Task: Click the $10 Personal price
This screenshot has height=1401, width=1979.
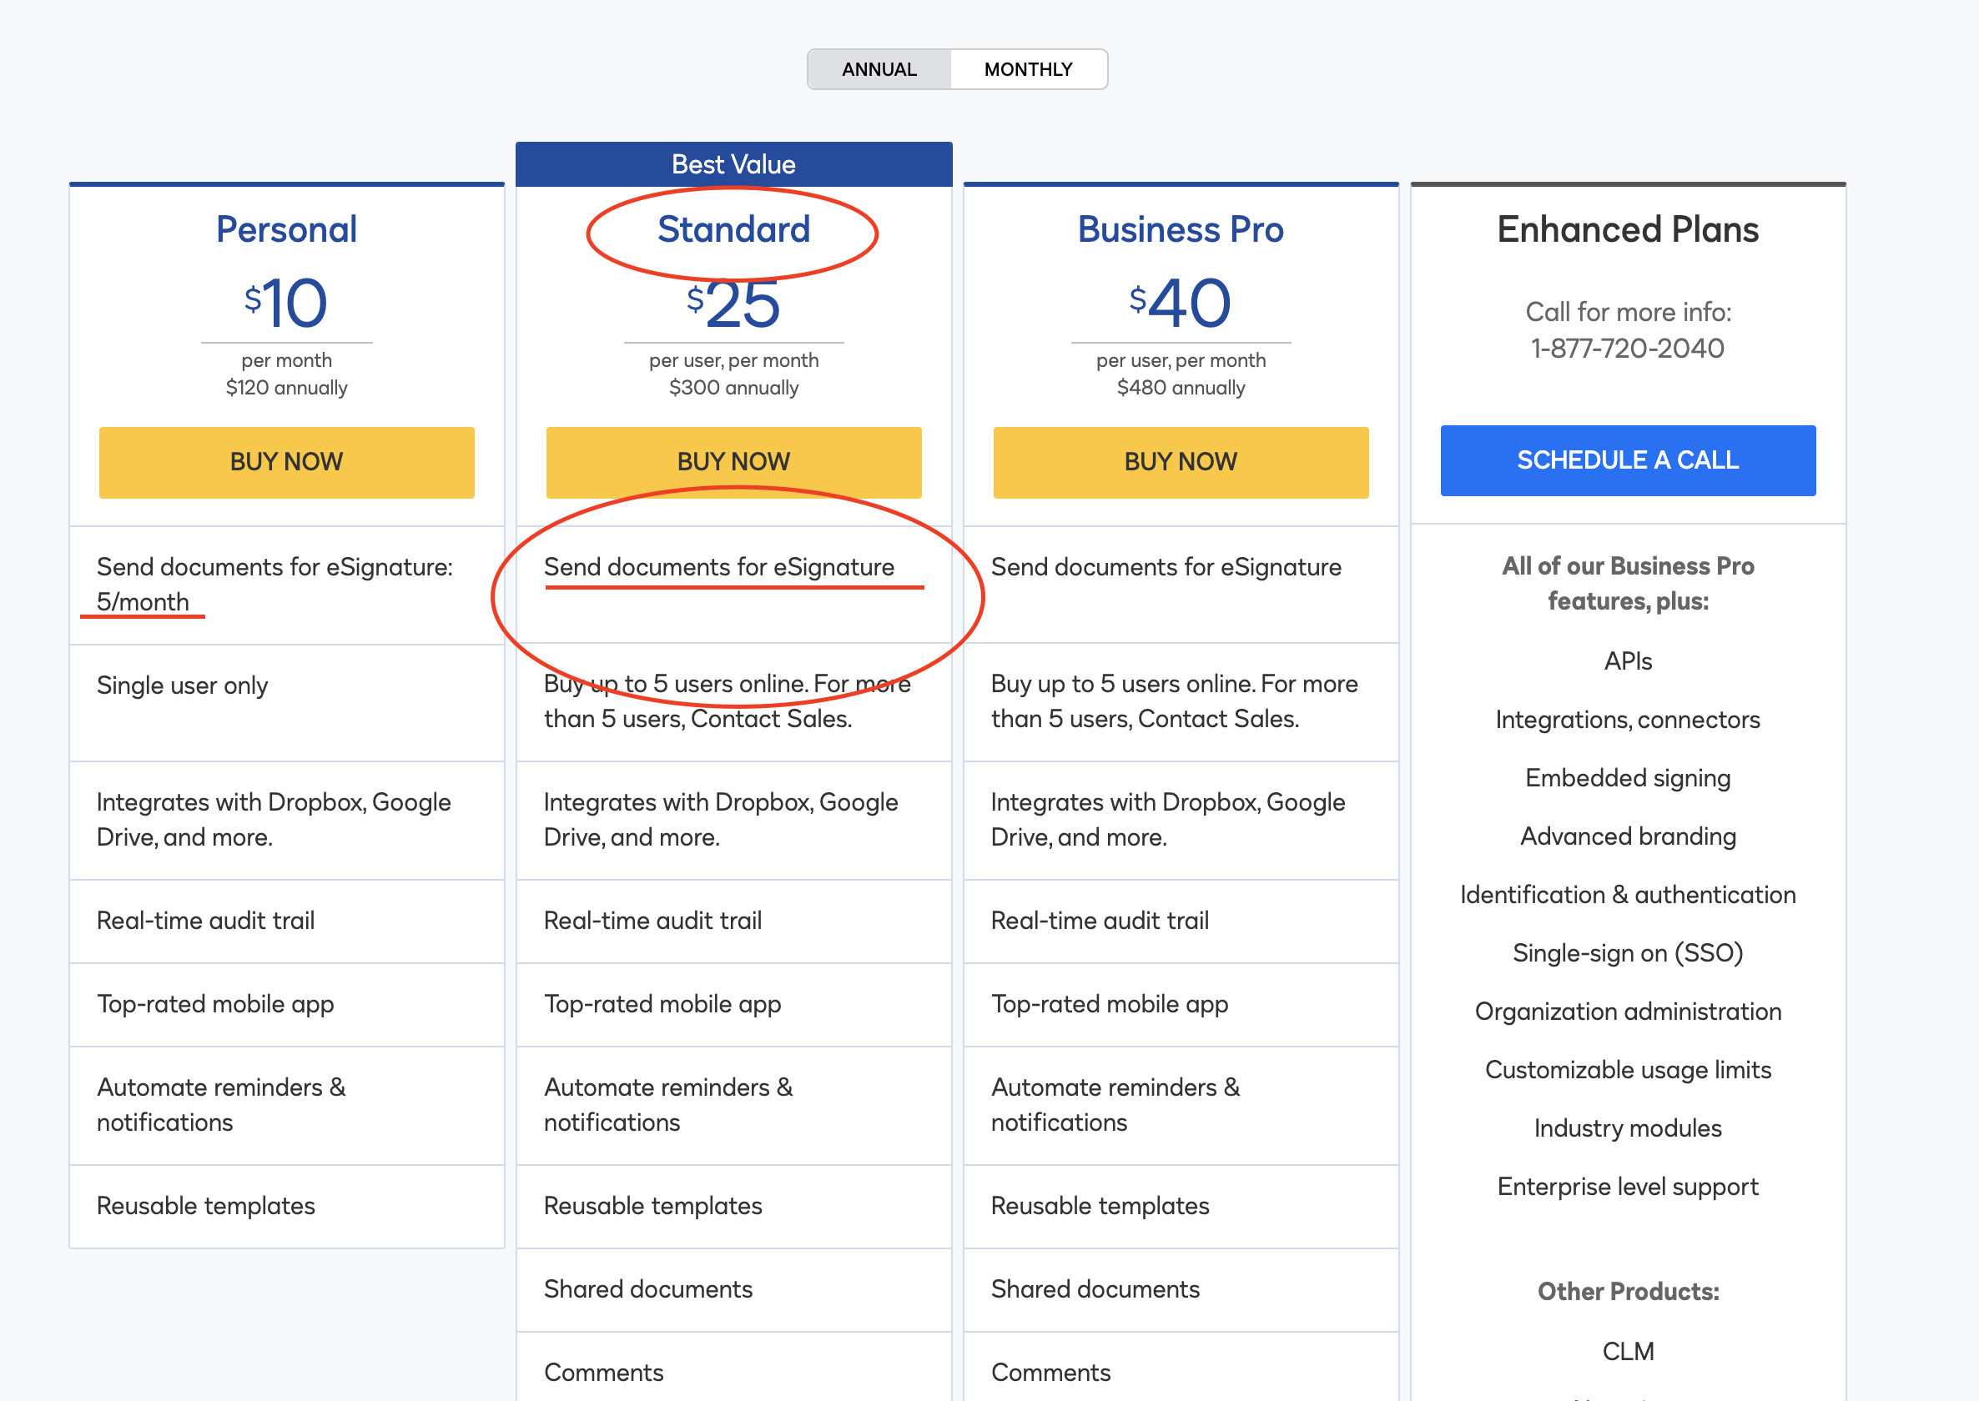Action: (286, 303)
